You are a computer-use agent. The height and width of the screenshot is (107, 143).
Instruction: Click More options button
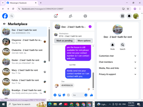click(x=84, y=41)
